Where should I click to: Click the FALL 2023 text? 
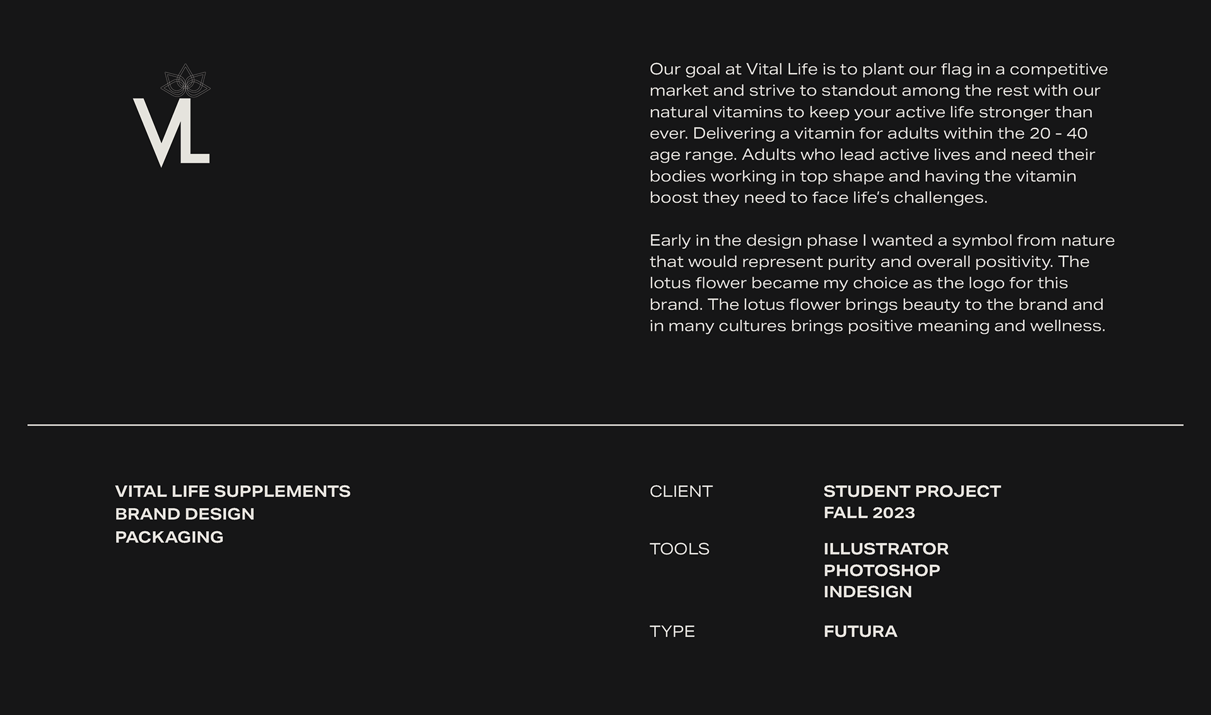pyautogui.click(x=869, y=513)
